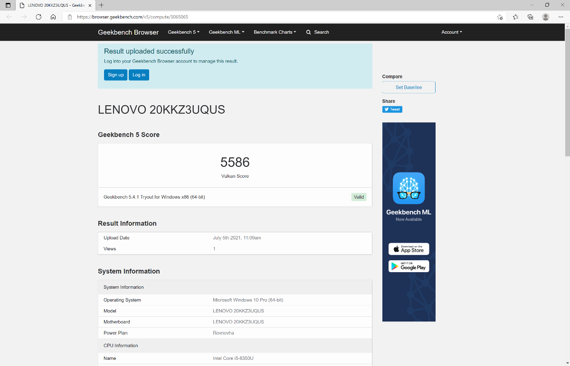Click the new tab plus button

click(101, 5)
